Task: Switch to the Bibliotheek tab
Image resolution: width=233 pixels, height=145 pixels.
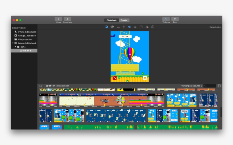Action: (111, 20)
